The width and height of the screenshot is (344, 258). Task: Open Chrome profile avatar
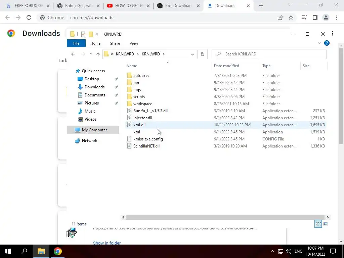(326, 17)
